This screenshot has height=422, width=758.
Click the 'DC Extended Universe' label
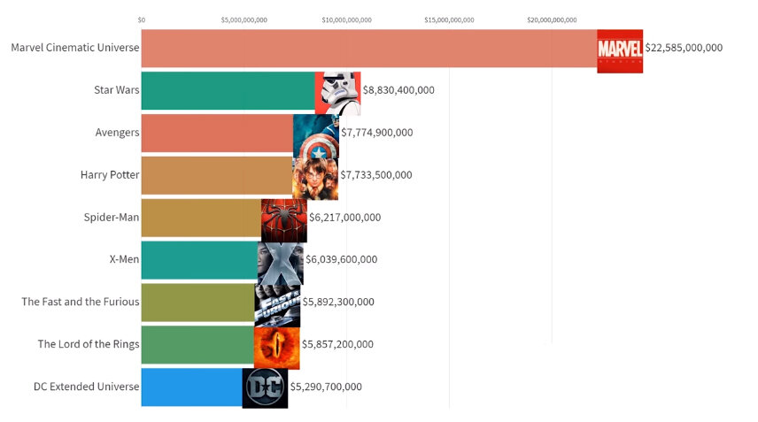(87, 387)
